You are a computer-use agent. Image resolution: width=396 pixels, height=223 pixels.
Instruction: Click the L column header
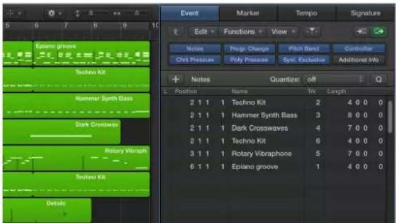coord(165,92)
